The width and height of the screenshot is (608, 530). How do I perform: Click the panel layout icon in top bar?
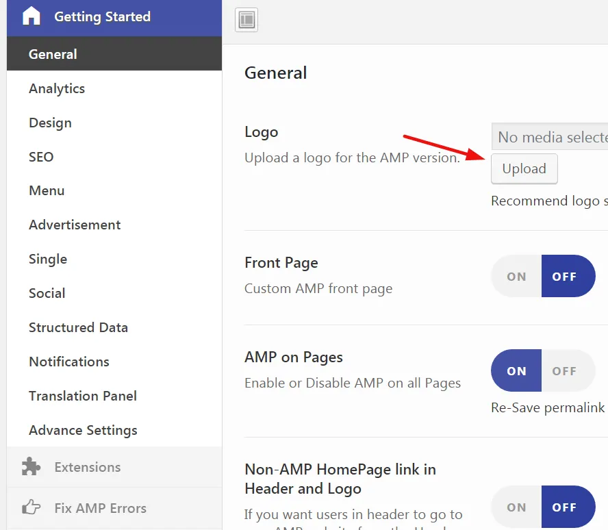[246, 20]
